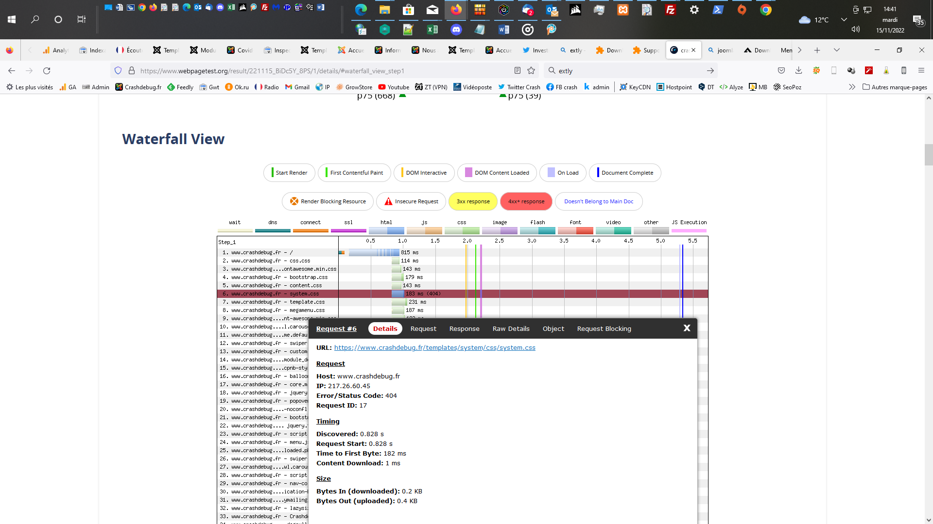
Task: Open Firefox application menu
Action: pos(921,71)
